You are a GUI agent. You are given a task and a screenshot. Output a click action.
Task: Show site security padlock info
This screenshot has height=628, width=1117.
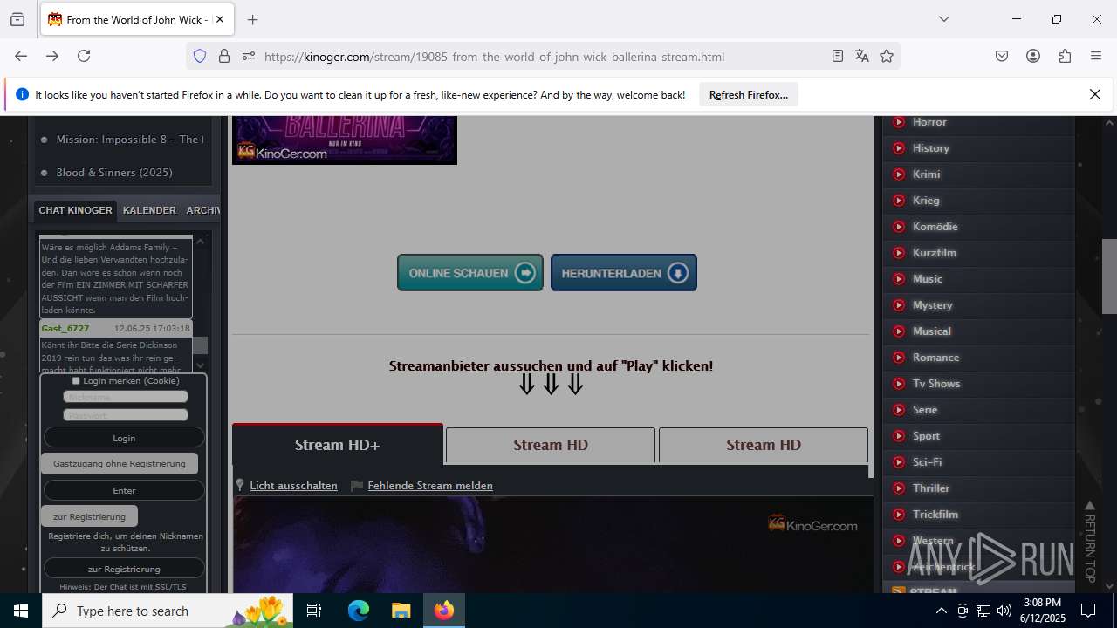click(x=224, y=56)
